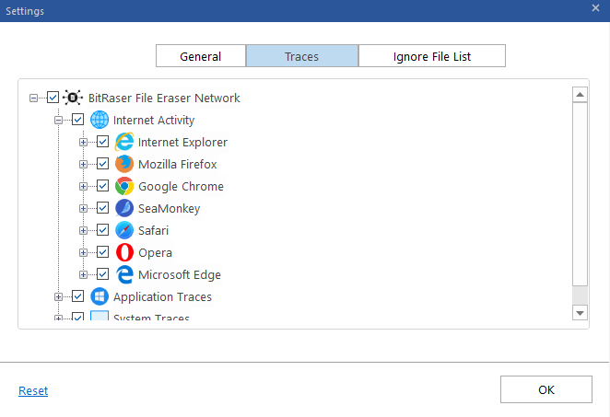Click the red Opera icon
This screenshot has height=417, width=610.
[x=124, y=252]
